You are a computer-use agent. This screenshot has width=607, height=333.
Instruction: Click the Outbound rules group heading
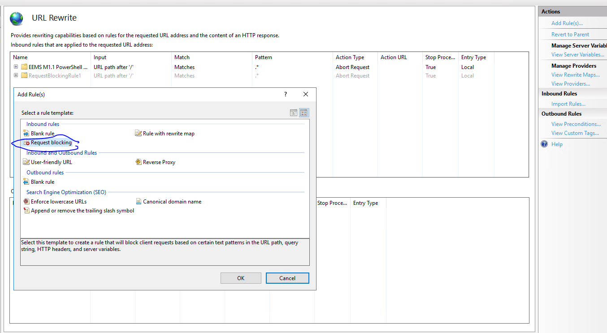45,173
